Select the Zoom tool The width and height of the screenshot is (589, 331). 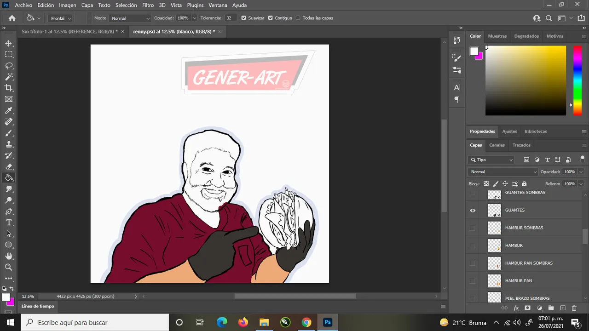9,267
